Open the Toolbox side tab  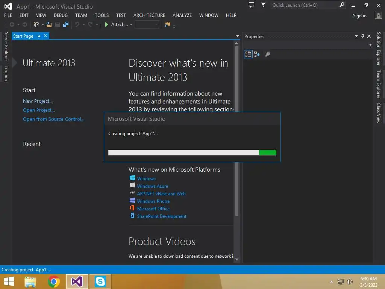6,73
